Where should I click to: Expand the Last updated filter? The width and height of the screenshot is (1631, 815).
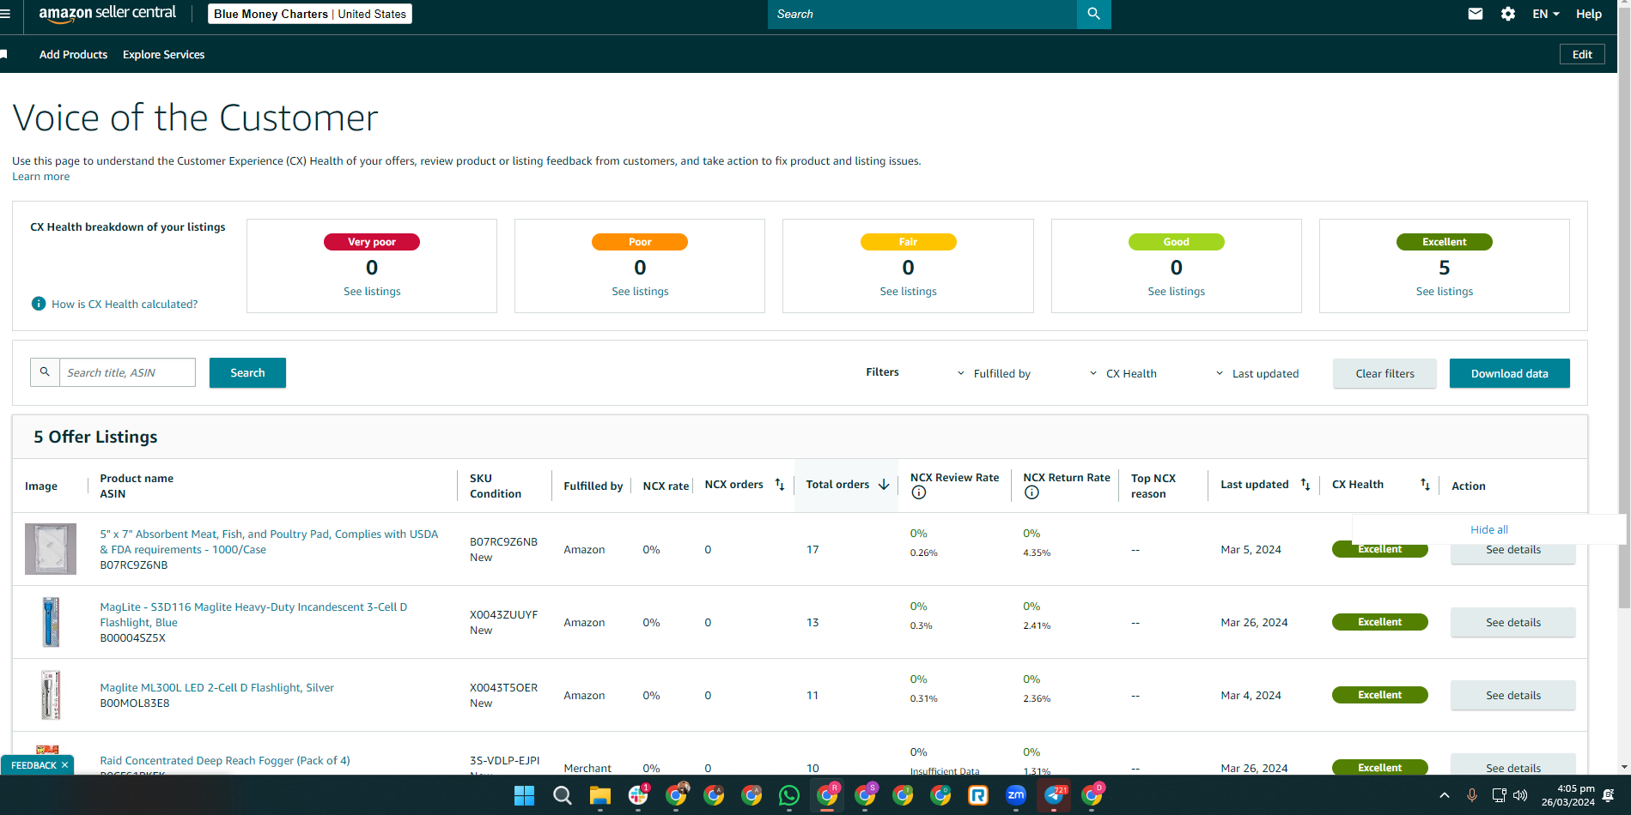point(1257,373)
